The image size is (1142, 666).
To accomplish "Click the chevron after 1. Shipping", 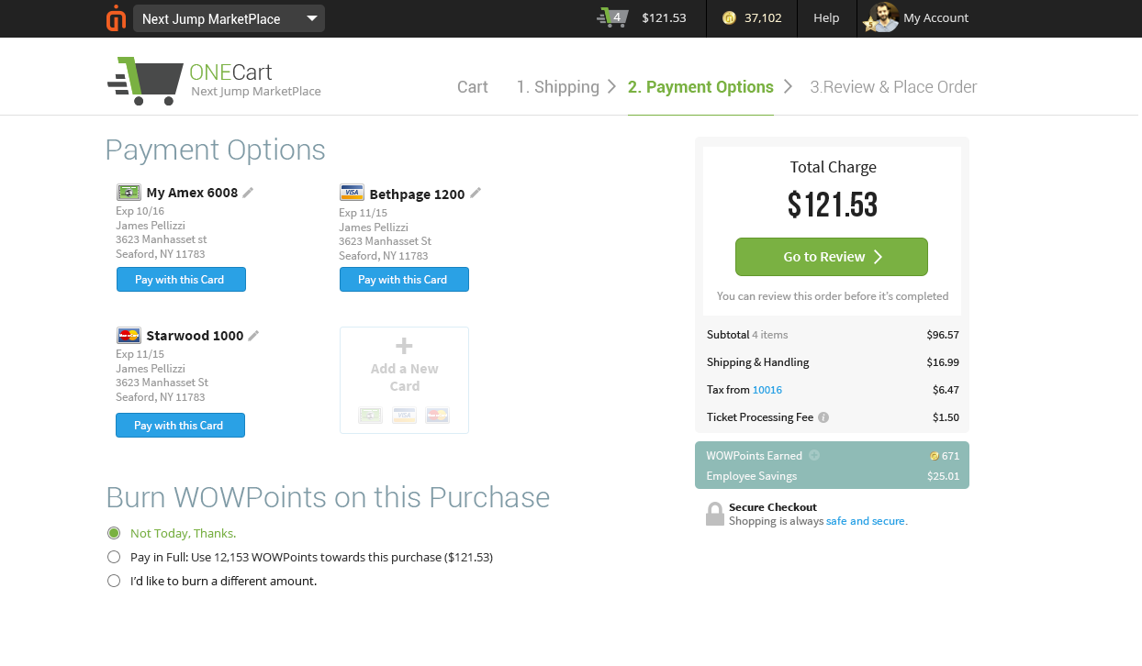I will click(612, 86).
